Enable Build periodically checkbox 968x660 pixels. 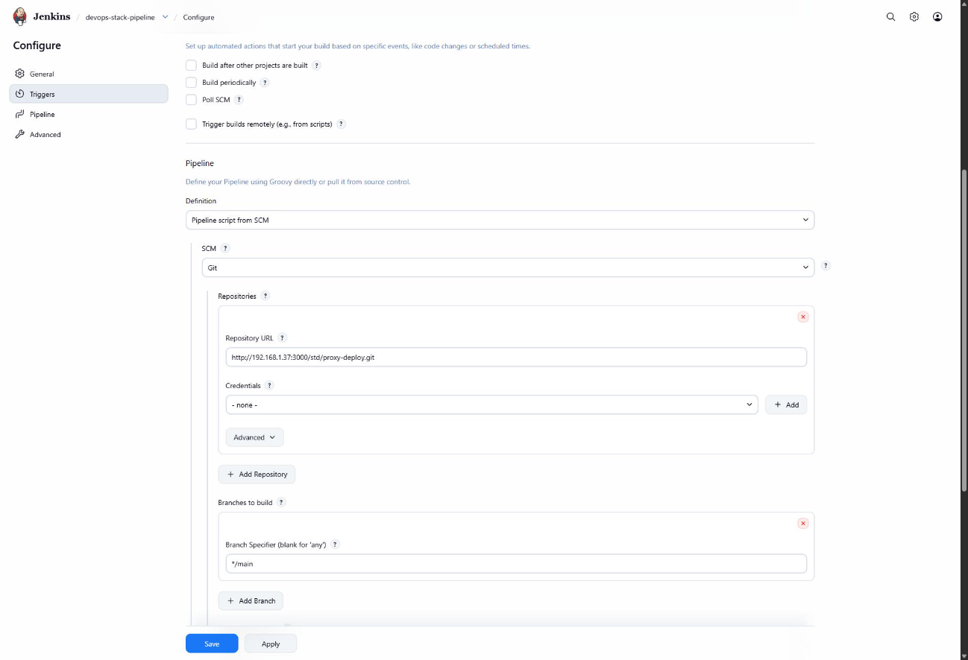click(191, 83)
